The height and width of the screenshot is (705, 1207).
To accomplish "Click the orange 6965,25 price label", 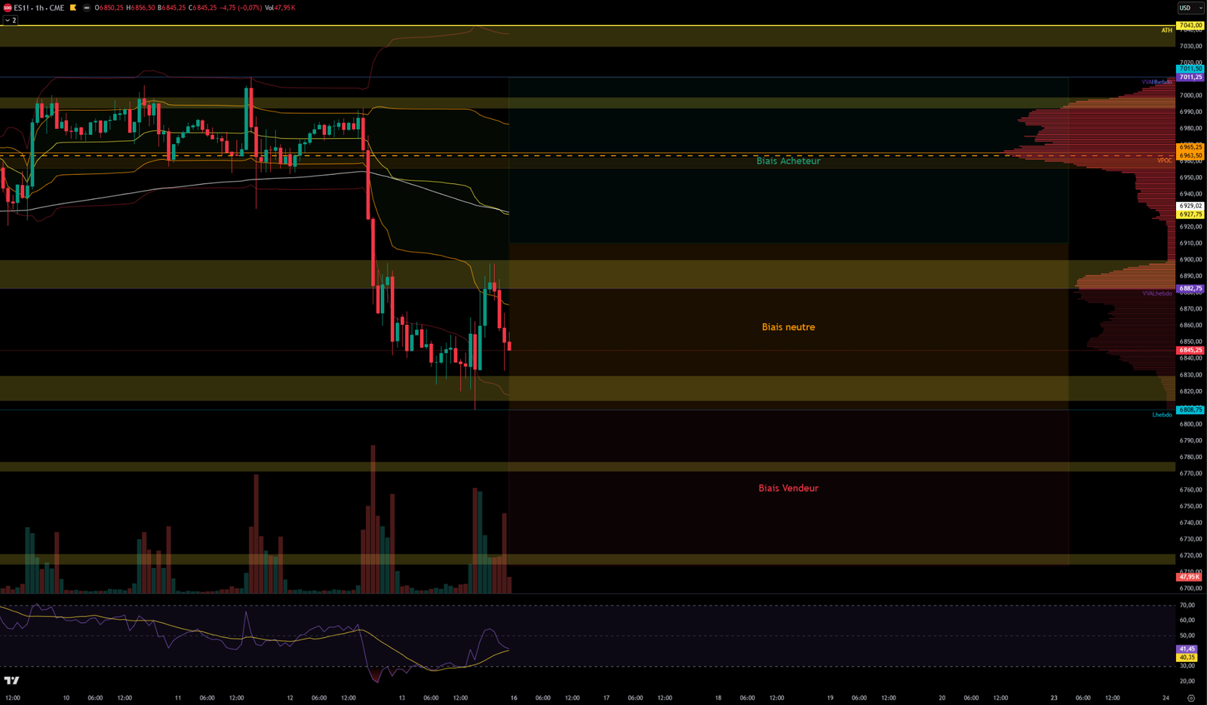I will point(1190,147).
